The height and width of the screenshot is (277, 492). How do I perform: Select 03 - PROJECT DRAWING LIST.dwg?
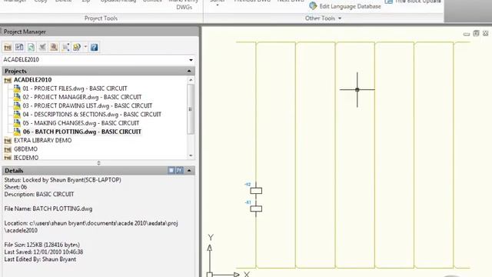point(87,106)
